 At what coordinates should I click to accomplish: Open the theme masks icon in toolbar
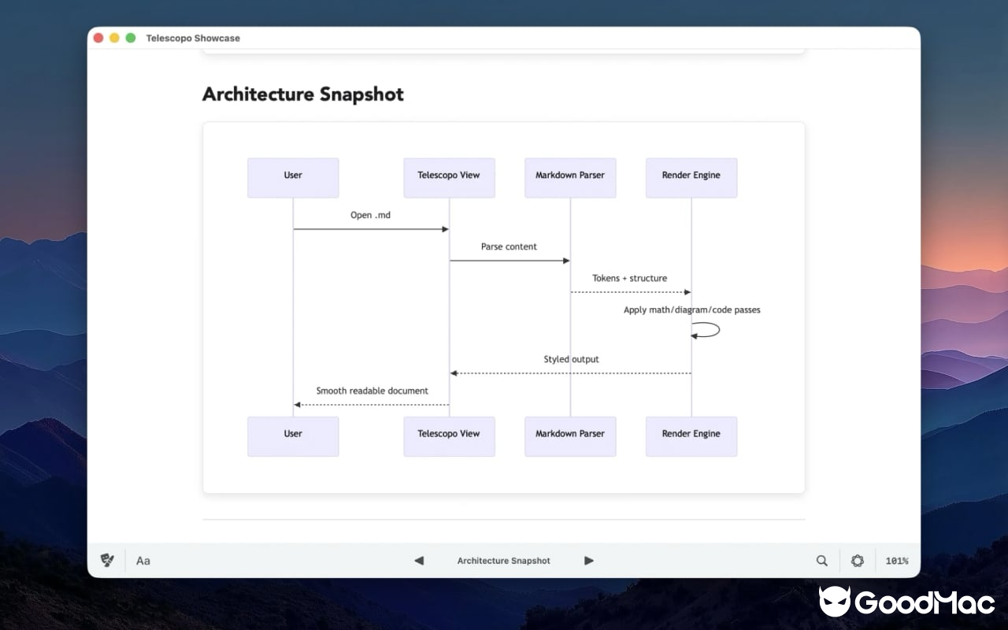(107, 561)
